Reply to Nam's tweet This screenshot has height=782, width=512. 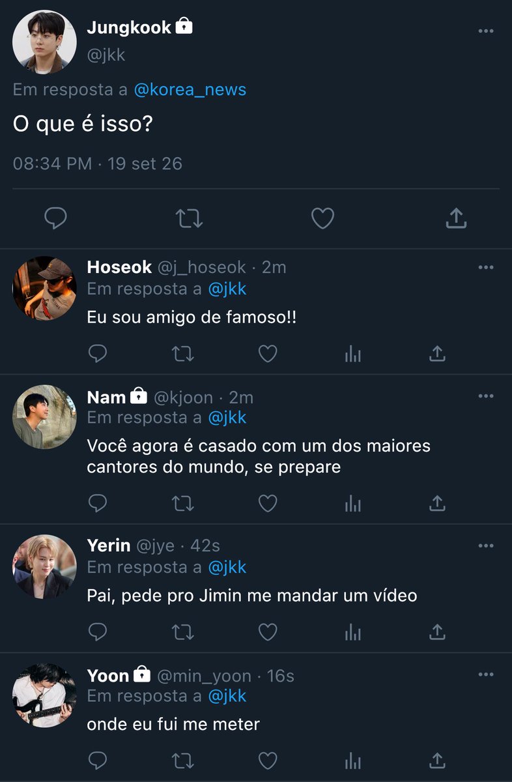pyautogui.click(x=98, y=503)
